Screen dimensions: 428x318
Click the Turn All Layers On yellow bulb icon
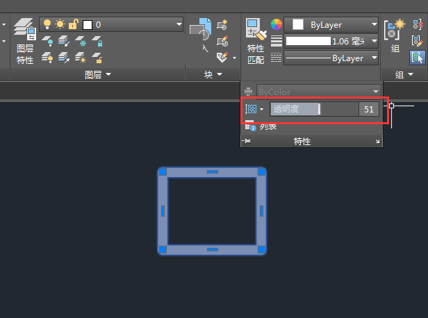pos(47,58)
